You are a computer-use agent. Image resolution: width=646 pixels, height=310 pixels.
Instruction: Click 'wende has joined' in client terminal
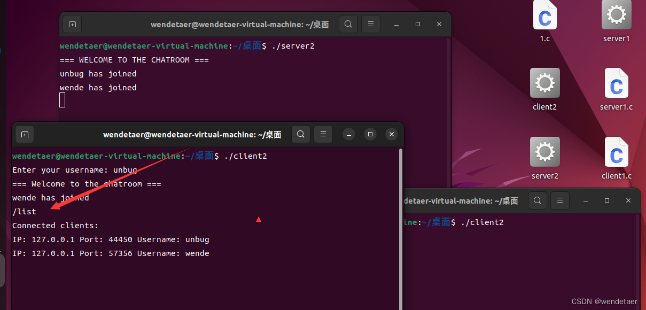[x=51, y=198]
